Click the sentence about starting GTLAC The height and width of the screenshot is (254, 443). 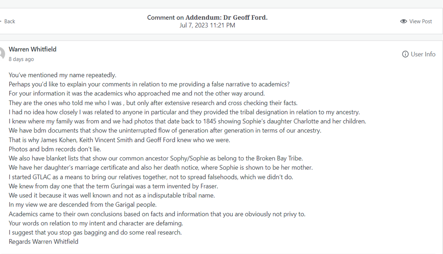point(151,177)
